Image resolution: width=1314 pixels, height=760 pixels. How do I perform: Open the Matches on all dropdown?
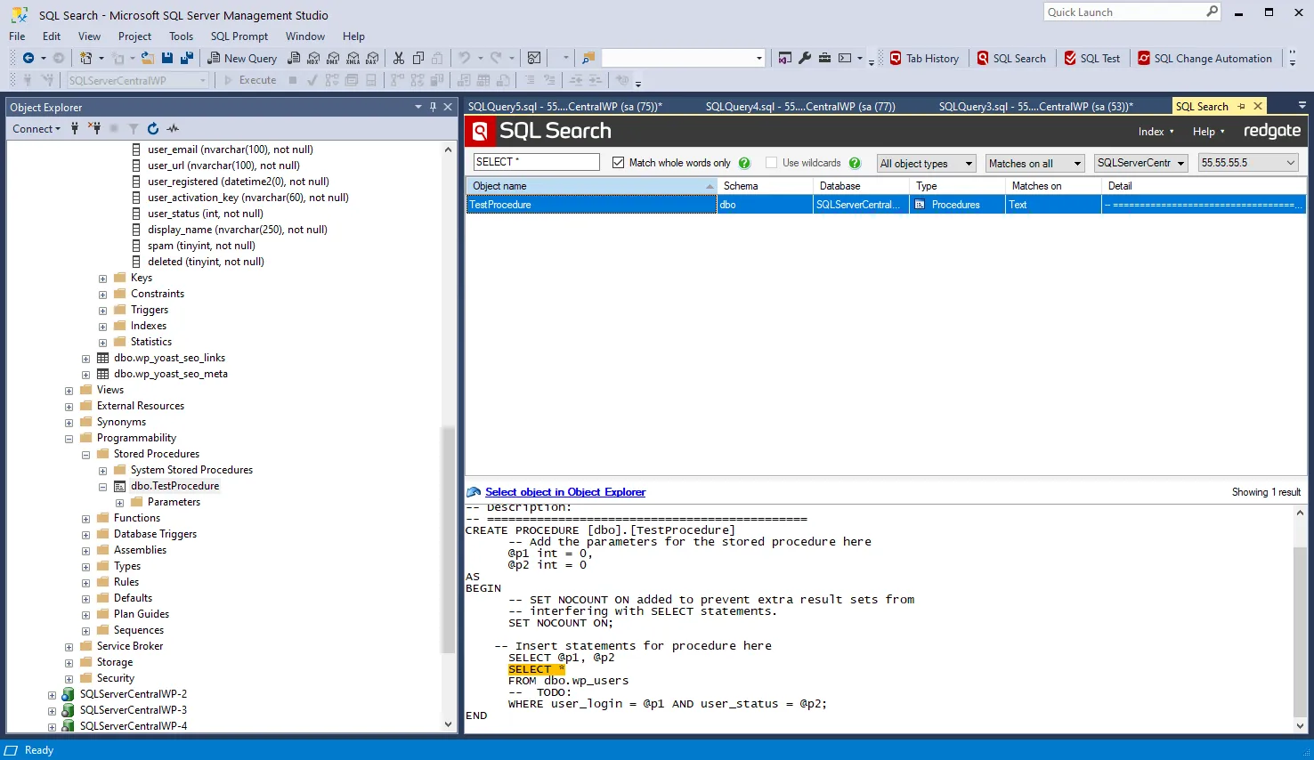pos(1034,163)
